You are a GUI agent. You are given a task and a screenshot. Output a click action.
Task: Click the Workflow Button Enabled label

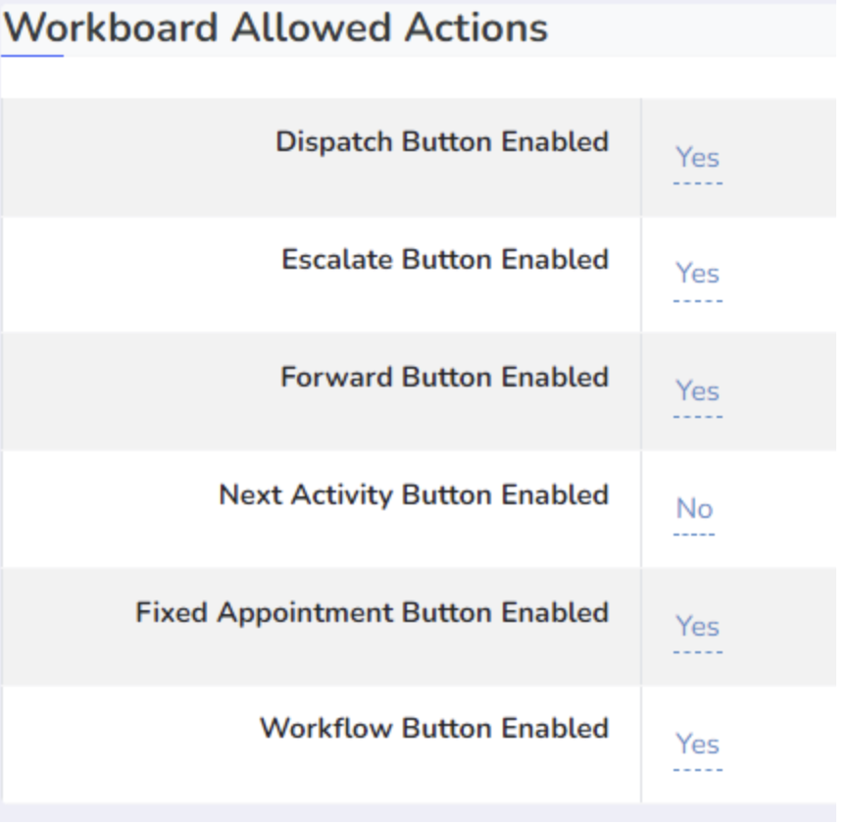pyautogui.click(x=434, y=729)
